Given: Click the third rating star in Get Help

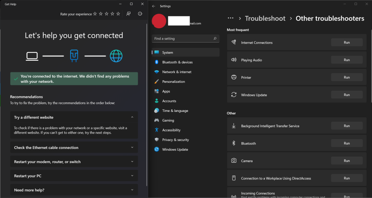Looking at the screenshot, I should click(106, 14).
